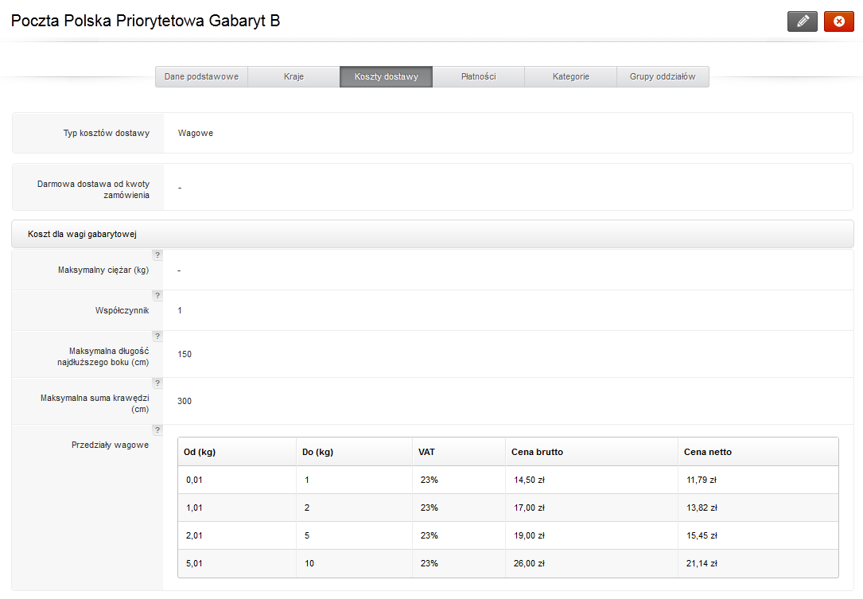This screenshot has height=599, width=863.
Task: Click the Wagowe delivery cost type value
Action: click(x=196, y=133)
